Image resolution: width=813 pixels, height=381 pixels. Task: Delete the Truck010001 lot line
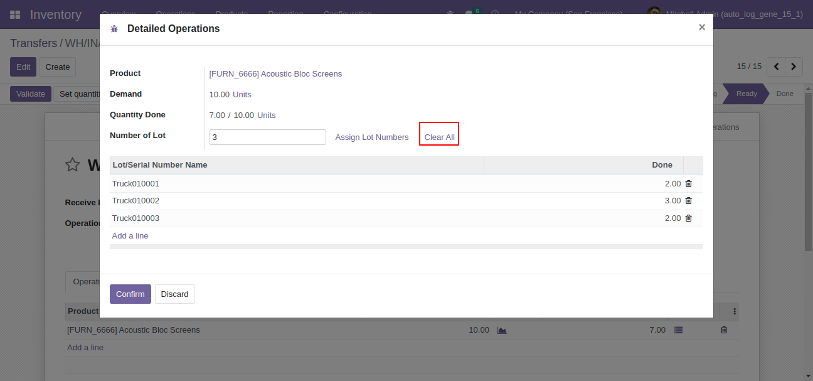tap(688, 184)
